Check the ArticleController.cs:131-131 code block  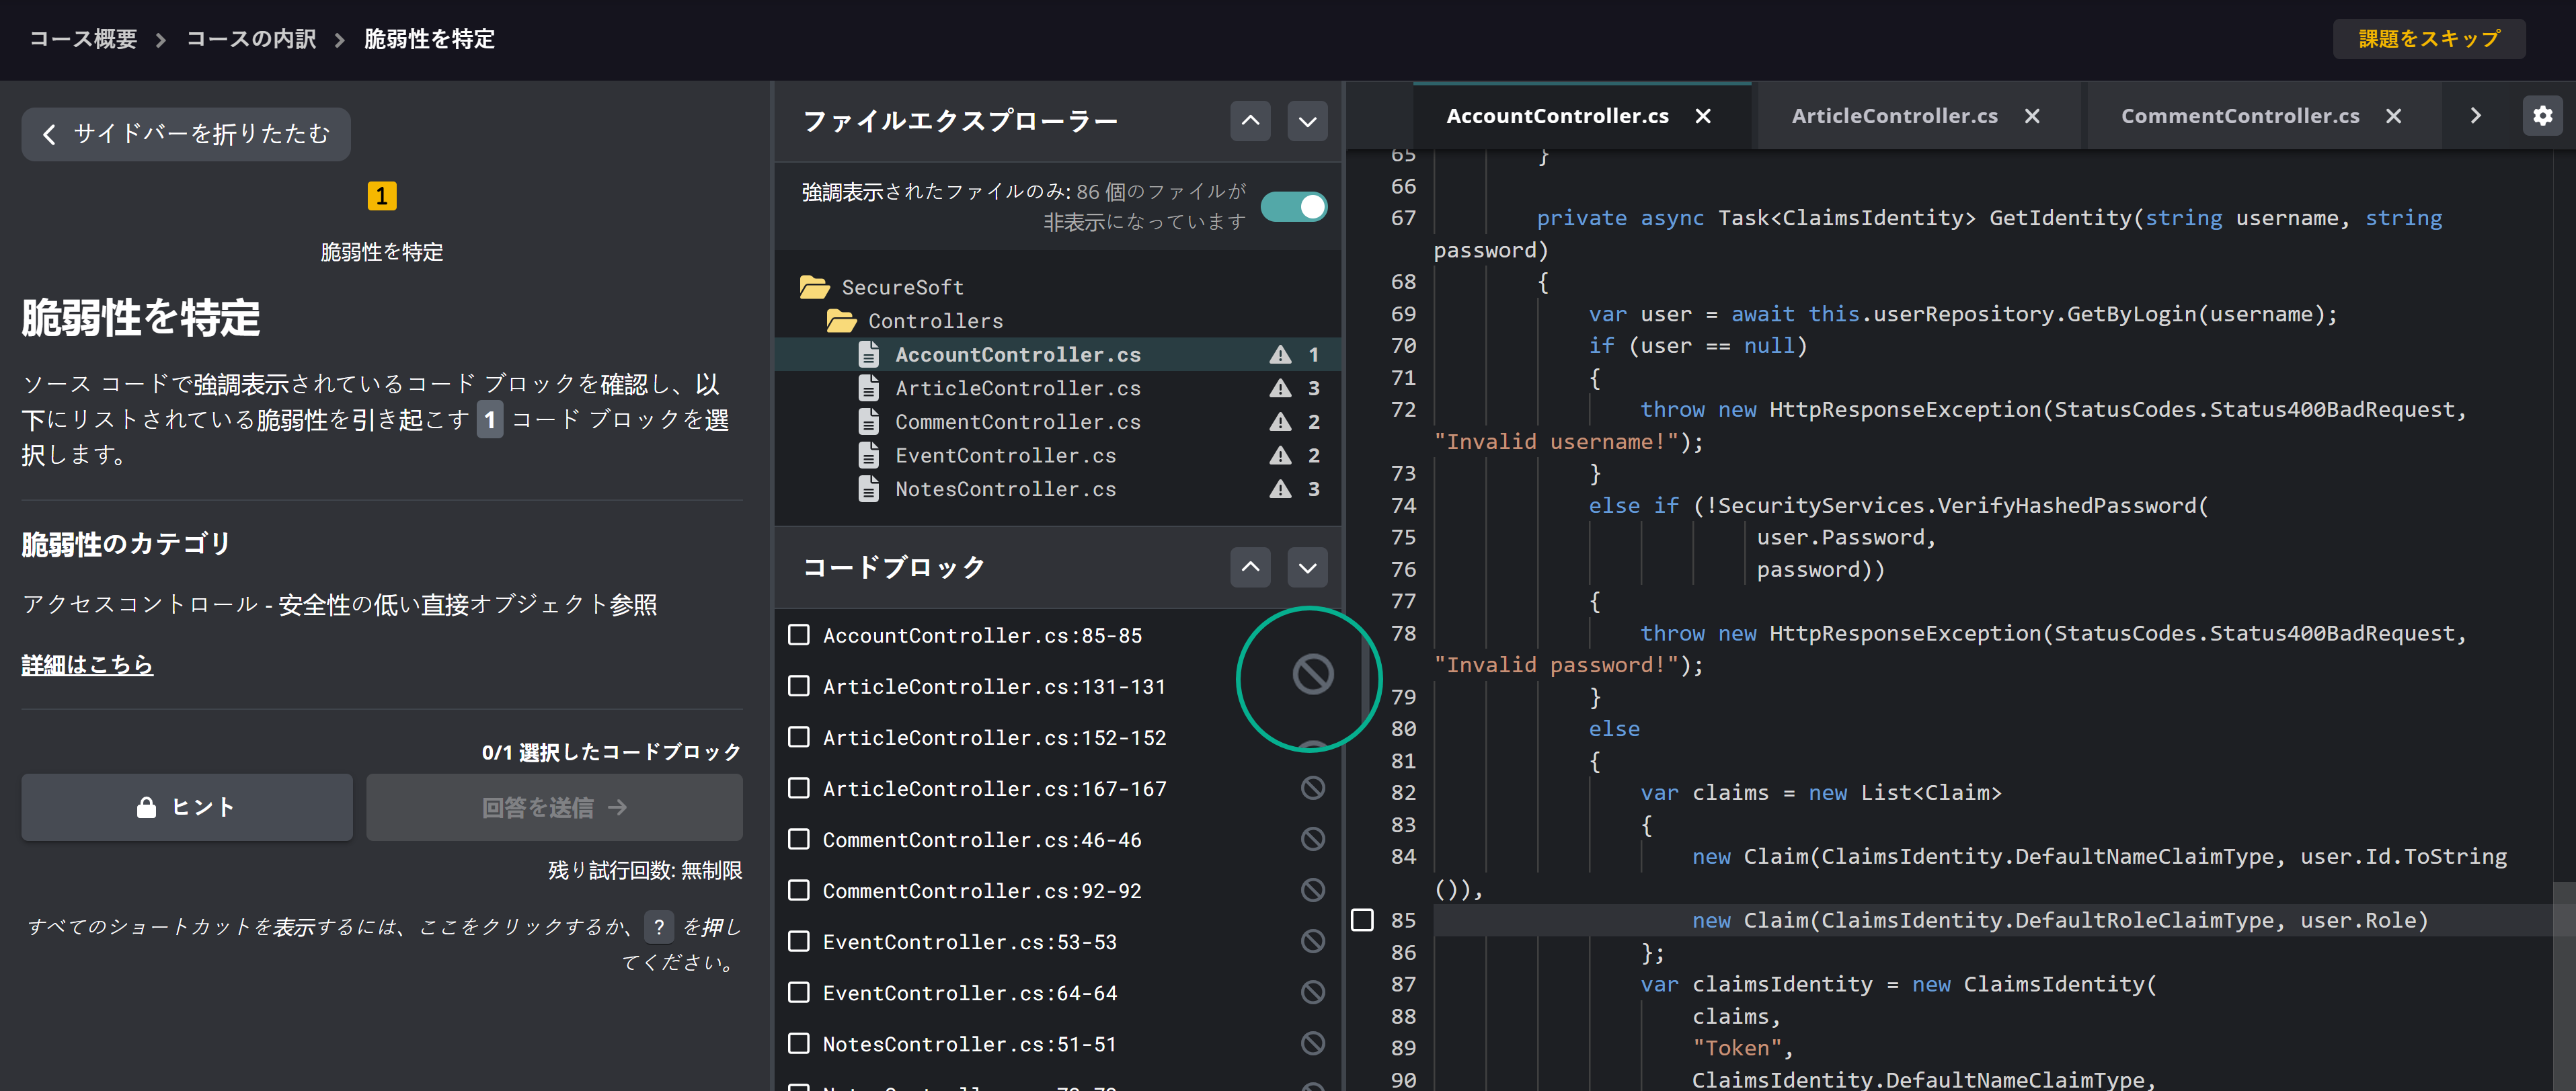[x=799, y=686]
